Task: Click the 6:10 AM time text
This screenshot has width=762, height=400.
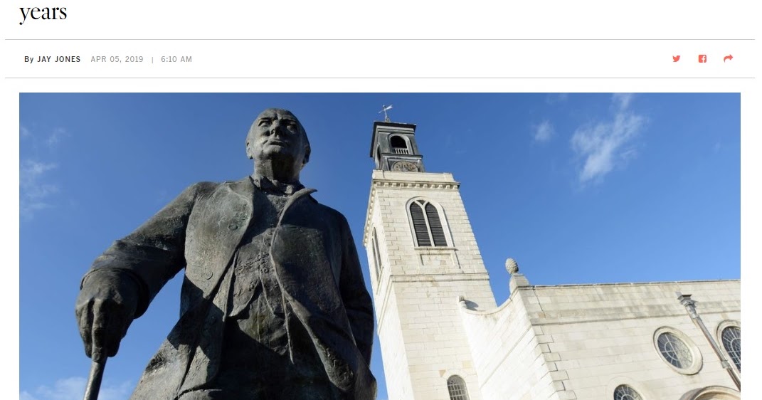Action: [176, 59]
